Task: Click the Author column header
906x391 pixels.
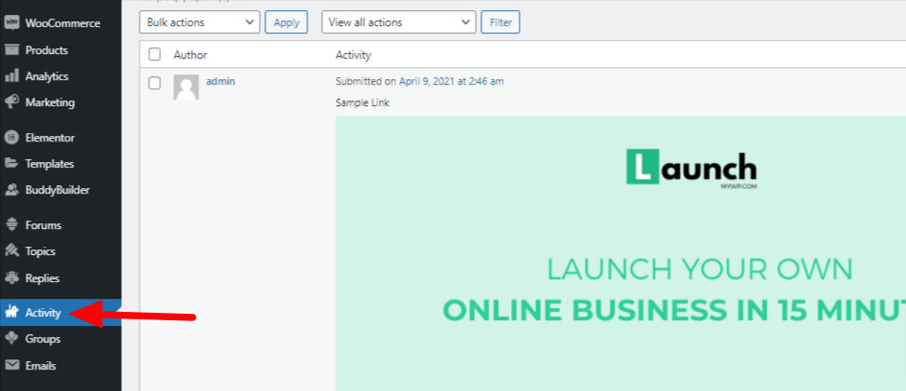Action: (x=190, y=55)
